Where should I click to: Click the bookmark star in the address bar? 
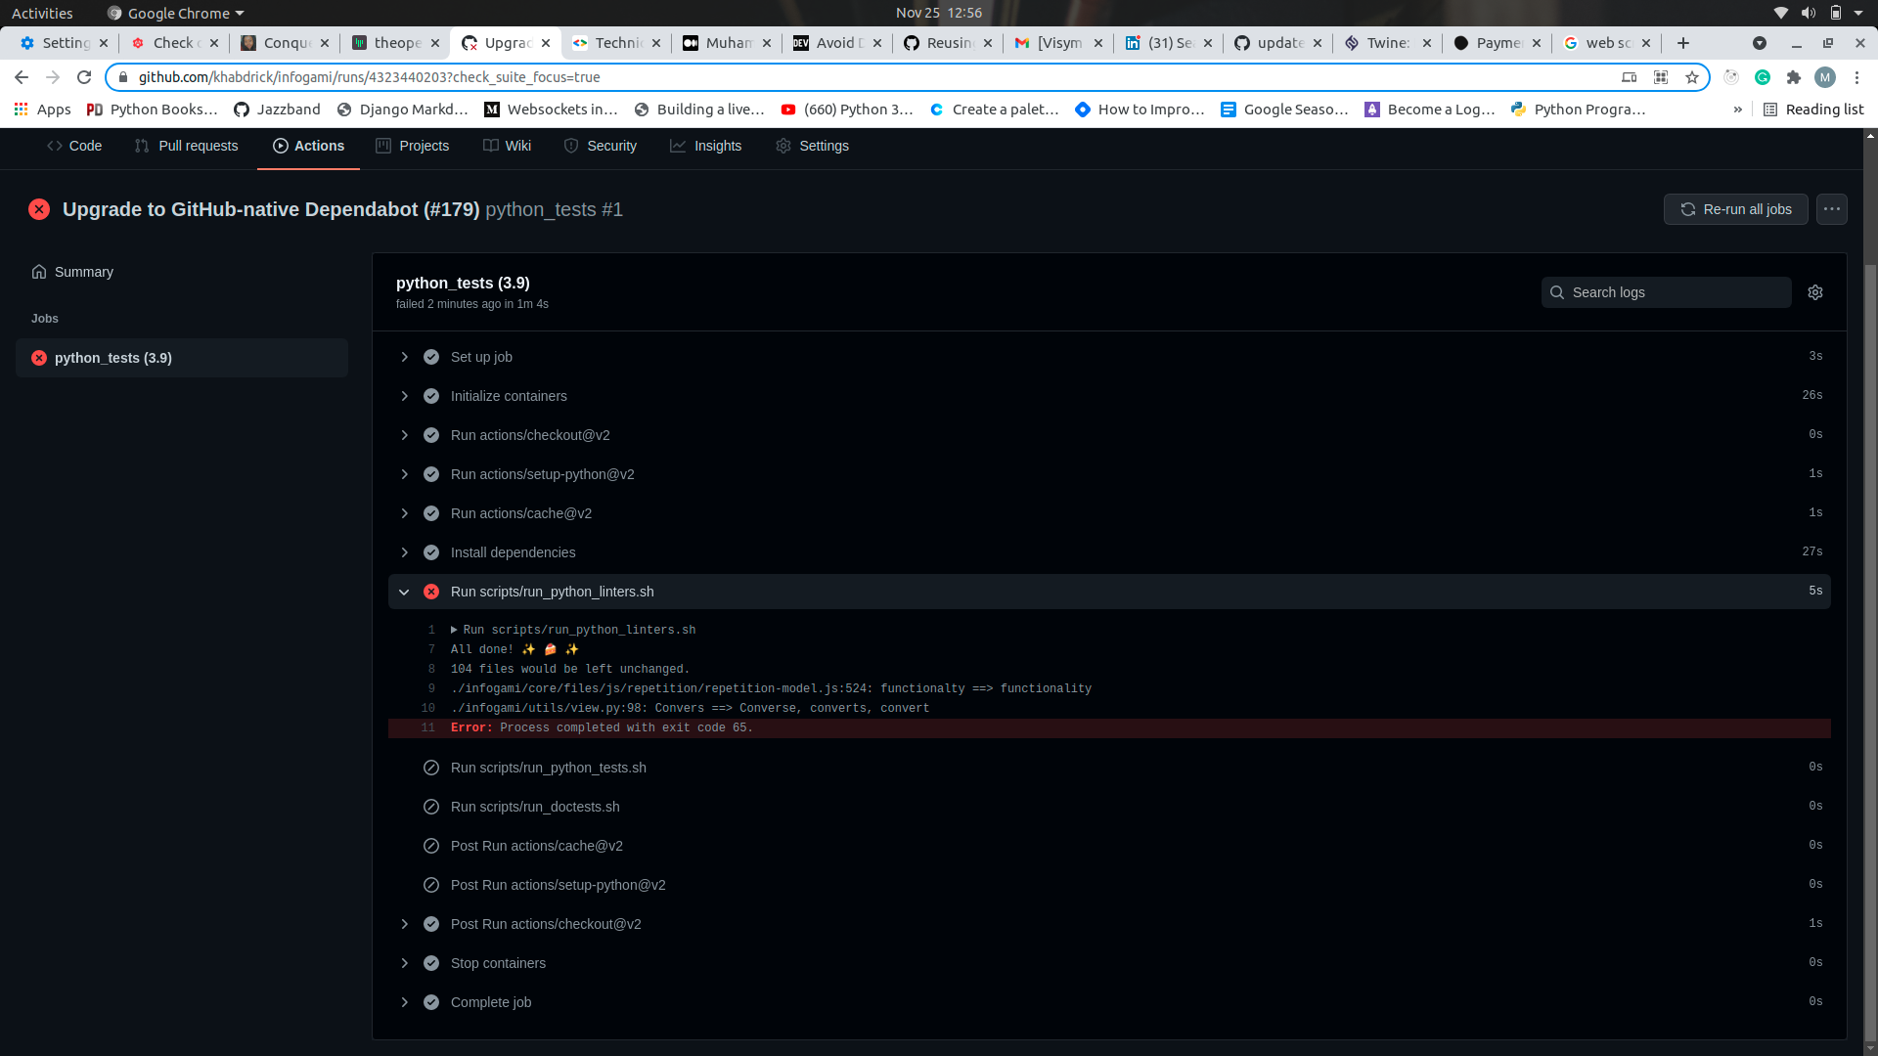click(x=1692, y=77)
